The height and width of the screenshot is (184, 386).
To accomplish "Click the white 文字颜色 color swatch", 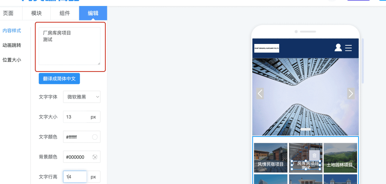I will 95,137.
